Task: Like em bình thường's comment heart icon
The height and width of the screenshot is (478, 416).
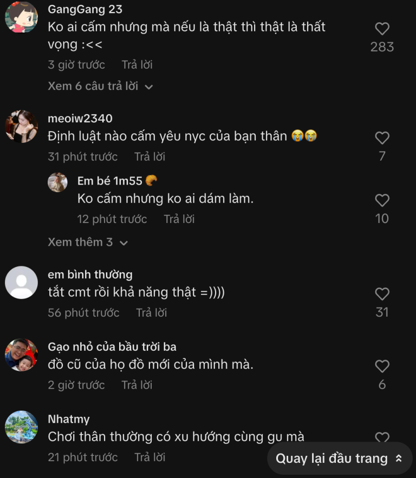Action: click(382, 294)
